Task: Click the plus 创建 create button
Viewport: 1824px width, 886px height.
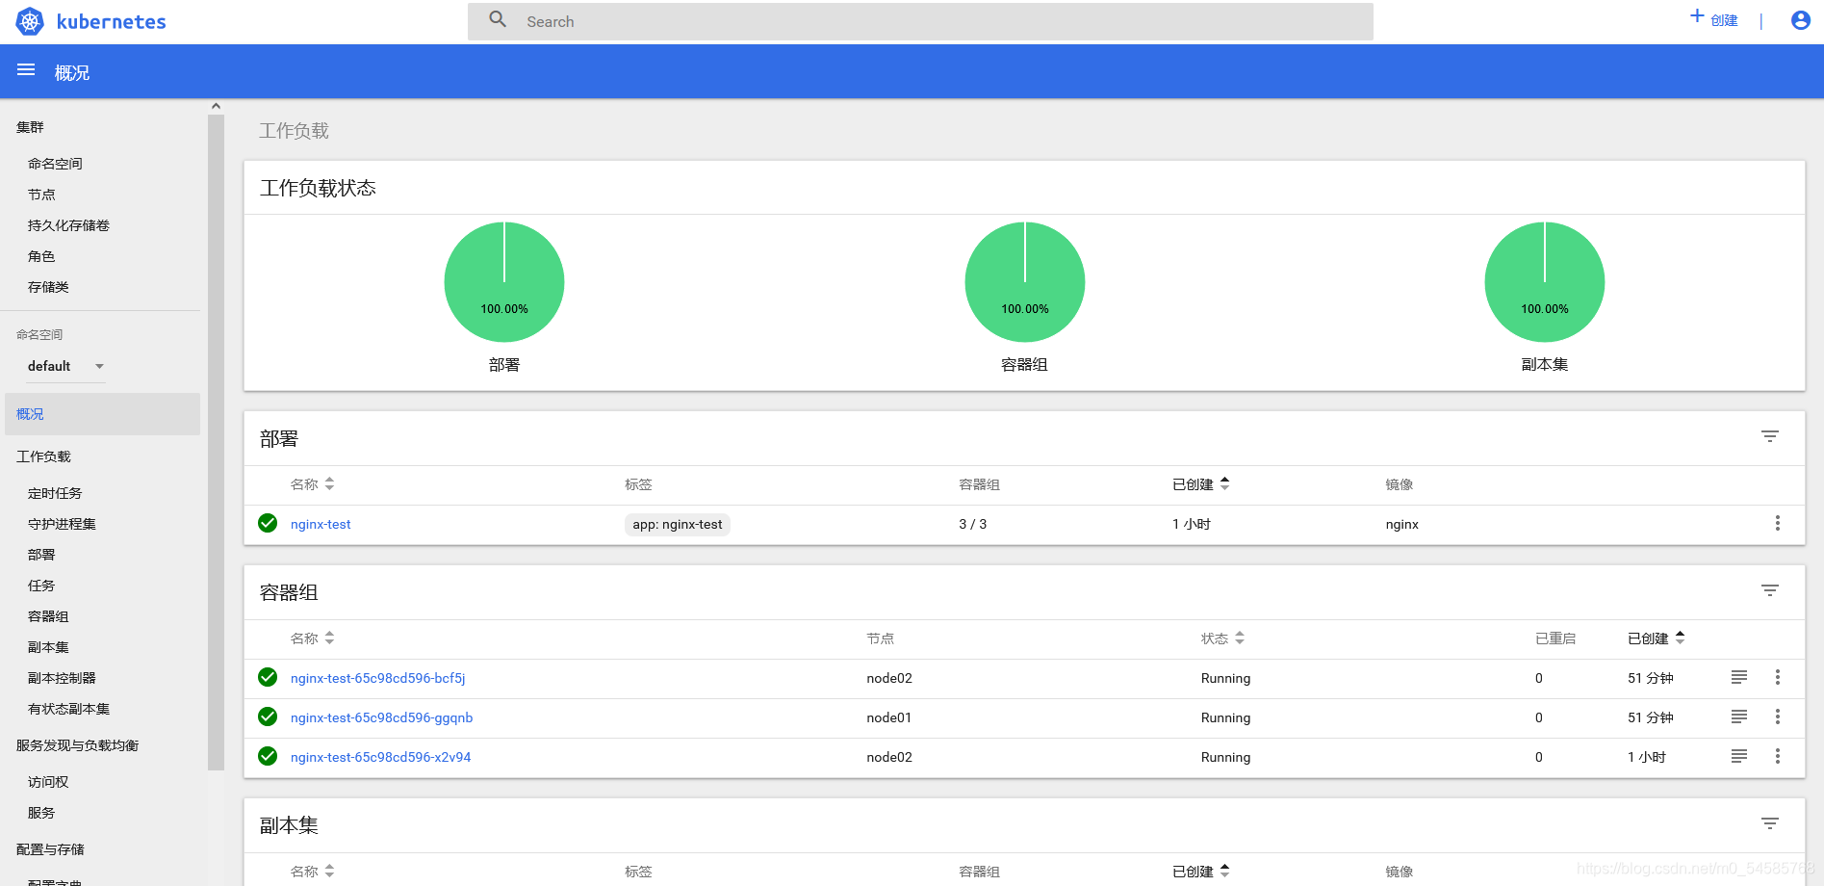Action: point(1714,19)
